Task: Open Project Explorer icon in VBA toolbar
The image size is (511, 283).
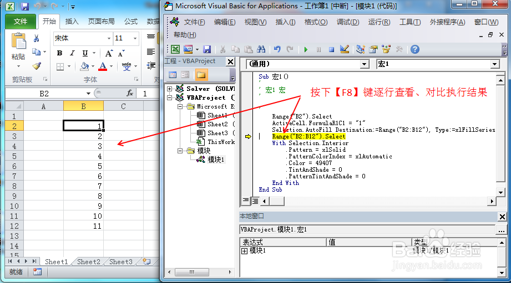Action: click(x=361, y=49)
